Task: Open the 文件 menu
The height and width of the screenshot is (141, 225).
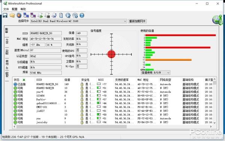Action: [6, 9]
